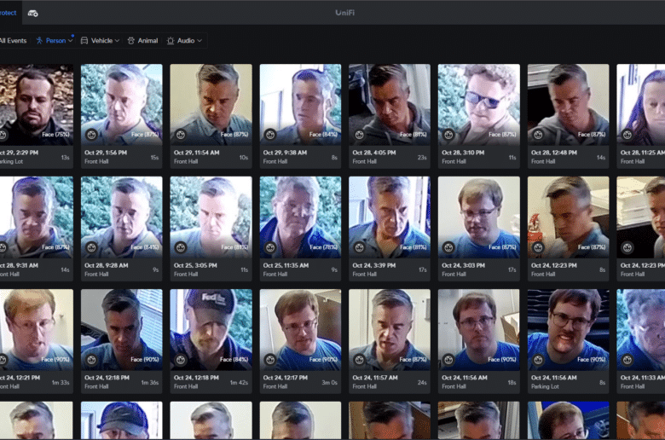
Task: Open the Person filter dropdown
Action: click(x=55, y=41)
